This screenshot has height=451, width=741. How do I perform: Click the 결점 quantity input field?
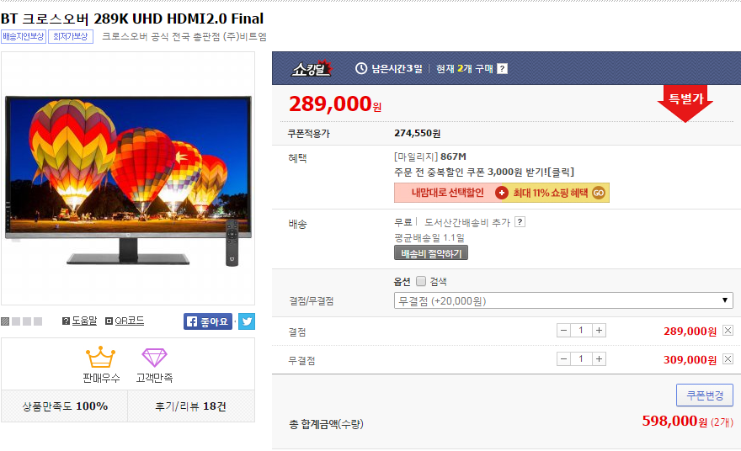click(581, 331)
